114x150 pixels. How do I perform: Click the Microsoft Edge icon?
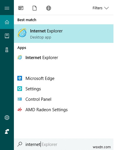(x=20, y=78)
